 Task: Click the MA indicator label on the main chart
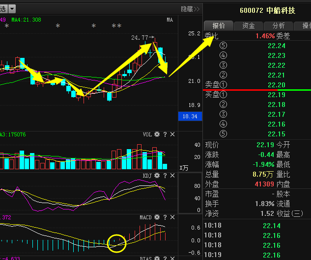pos(170,20)
